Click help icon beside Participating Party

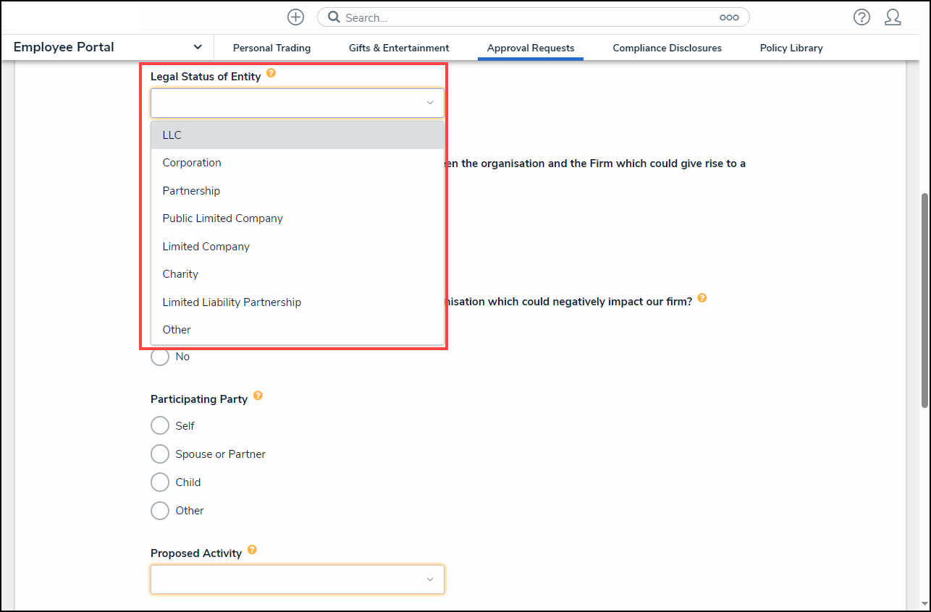click(x=258, y=396)
